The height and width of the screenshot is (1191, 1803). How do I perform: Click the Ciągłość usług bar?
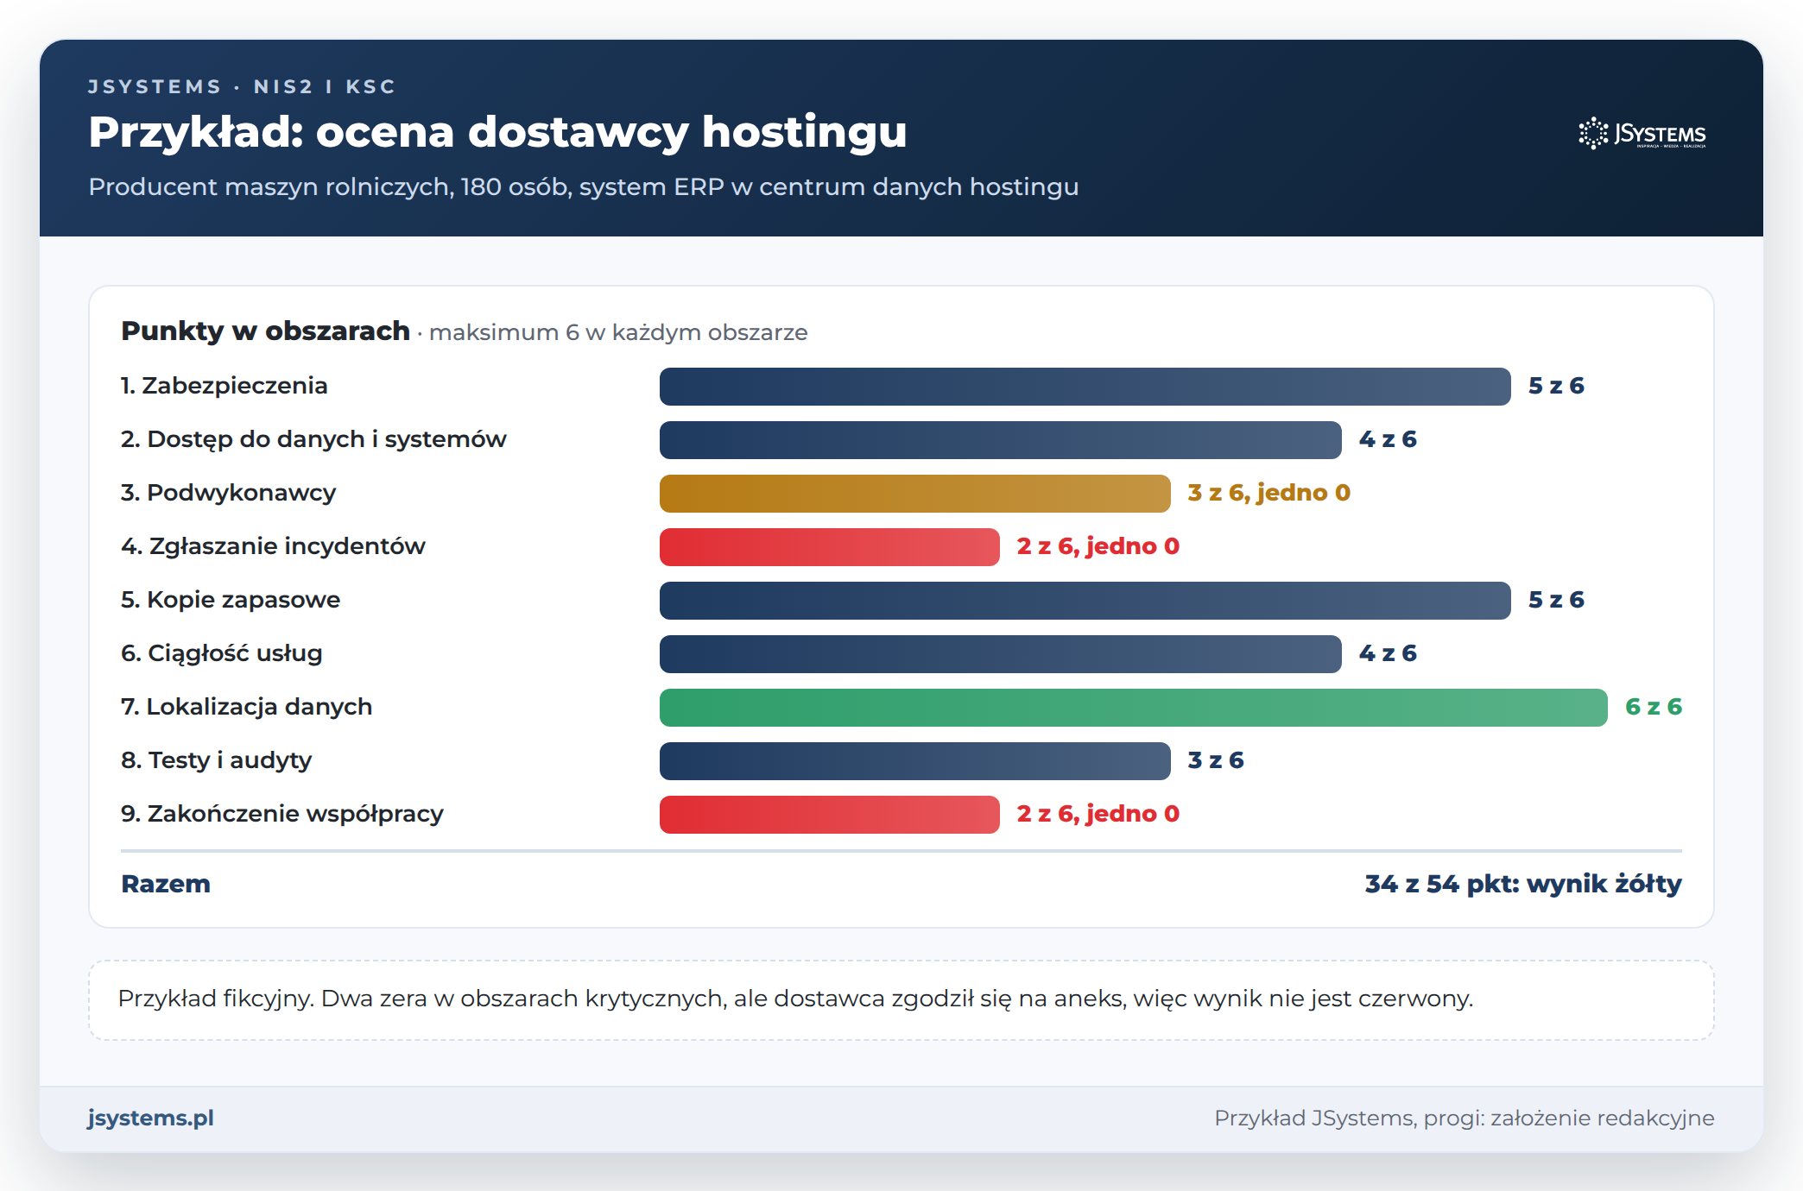point(1001,654)
